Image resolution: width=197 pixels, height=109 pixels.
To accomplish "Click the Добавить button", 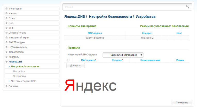I will [x=75, y=66].
